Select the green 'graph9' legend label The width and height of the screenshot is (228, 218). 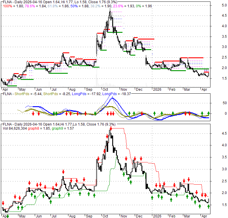[57, 128]
